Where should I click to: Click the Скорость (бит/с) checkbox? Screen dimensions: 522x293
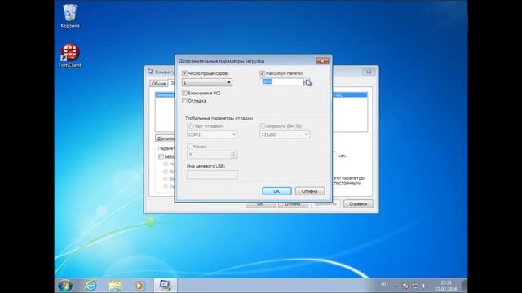click(x=263, y=126)
